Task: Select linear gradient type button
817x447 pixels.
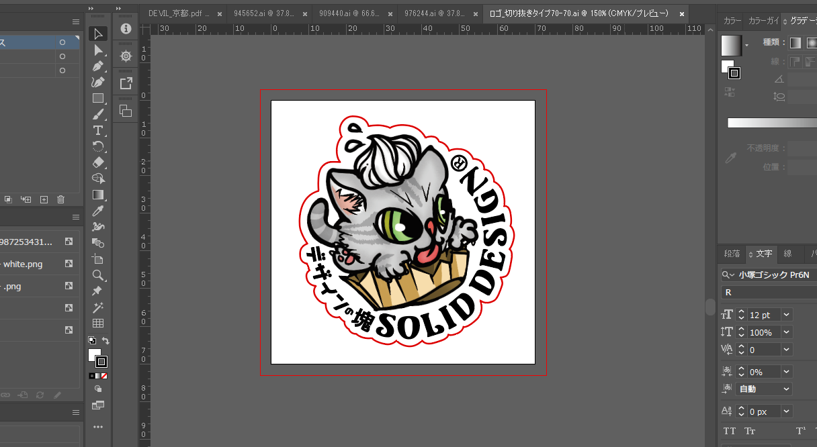Action: [x=795, y=43]
